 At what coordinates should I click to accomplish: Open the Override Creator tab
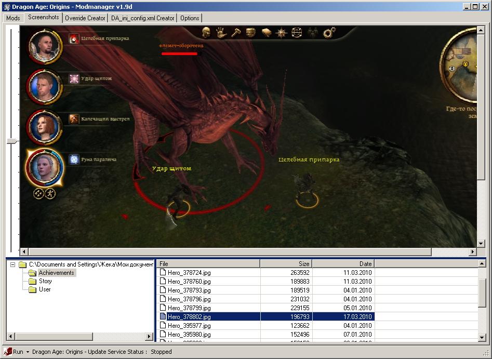(x=85, y=18)
